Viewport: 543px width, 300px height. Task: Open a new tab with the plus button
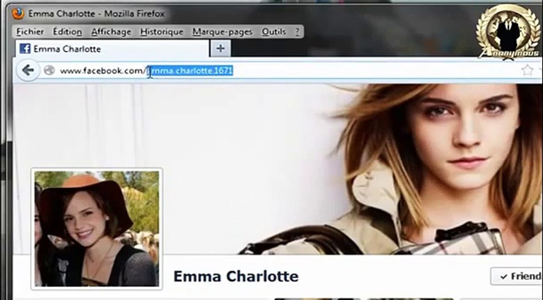[x=221, y=49]
